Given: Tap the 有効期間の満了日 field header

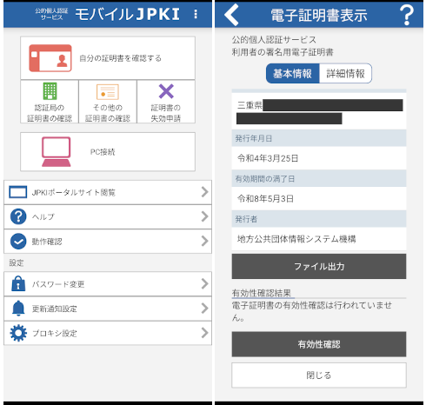Looking at the screenshot, I should [319, 178].
